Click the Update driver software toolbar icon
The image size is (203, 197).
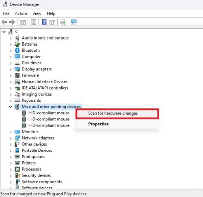(x=63, y=22)
